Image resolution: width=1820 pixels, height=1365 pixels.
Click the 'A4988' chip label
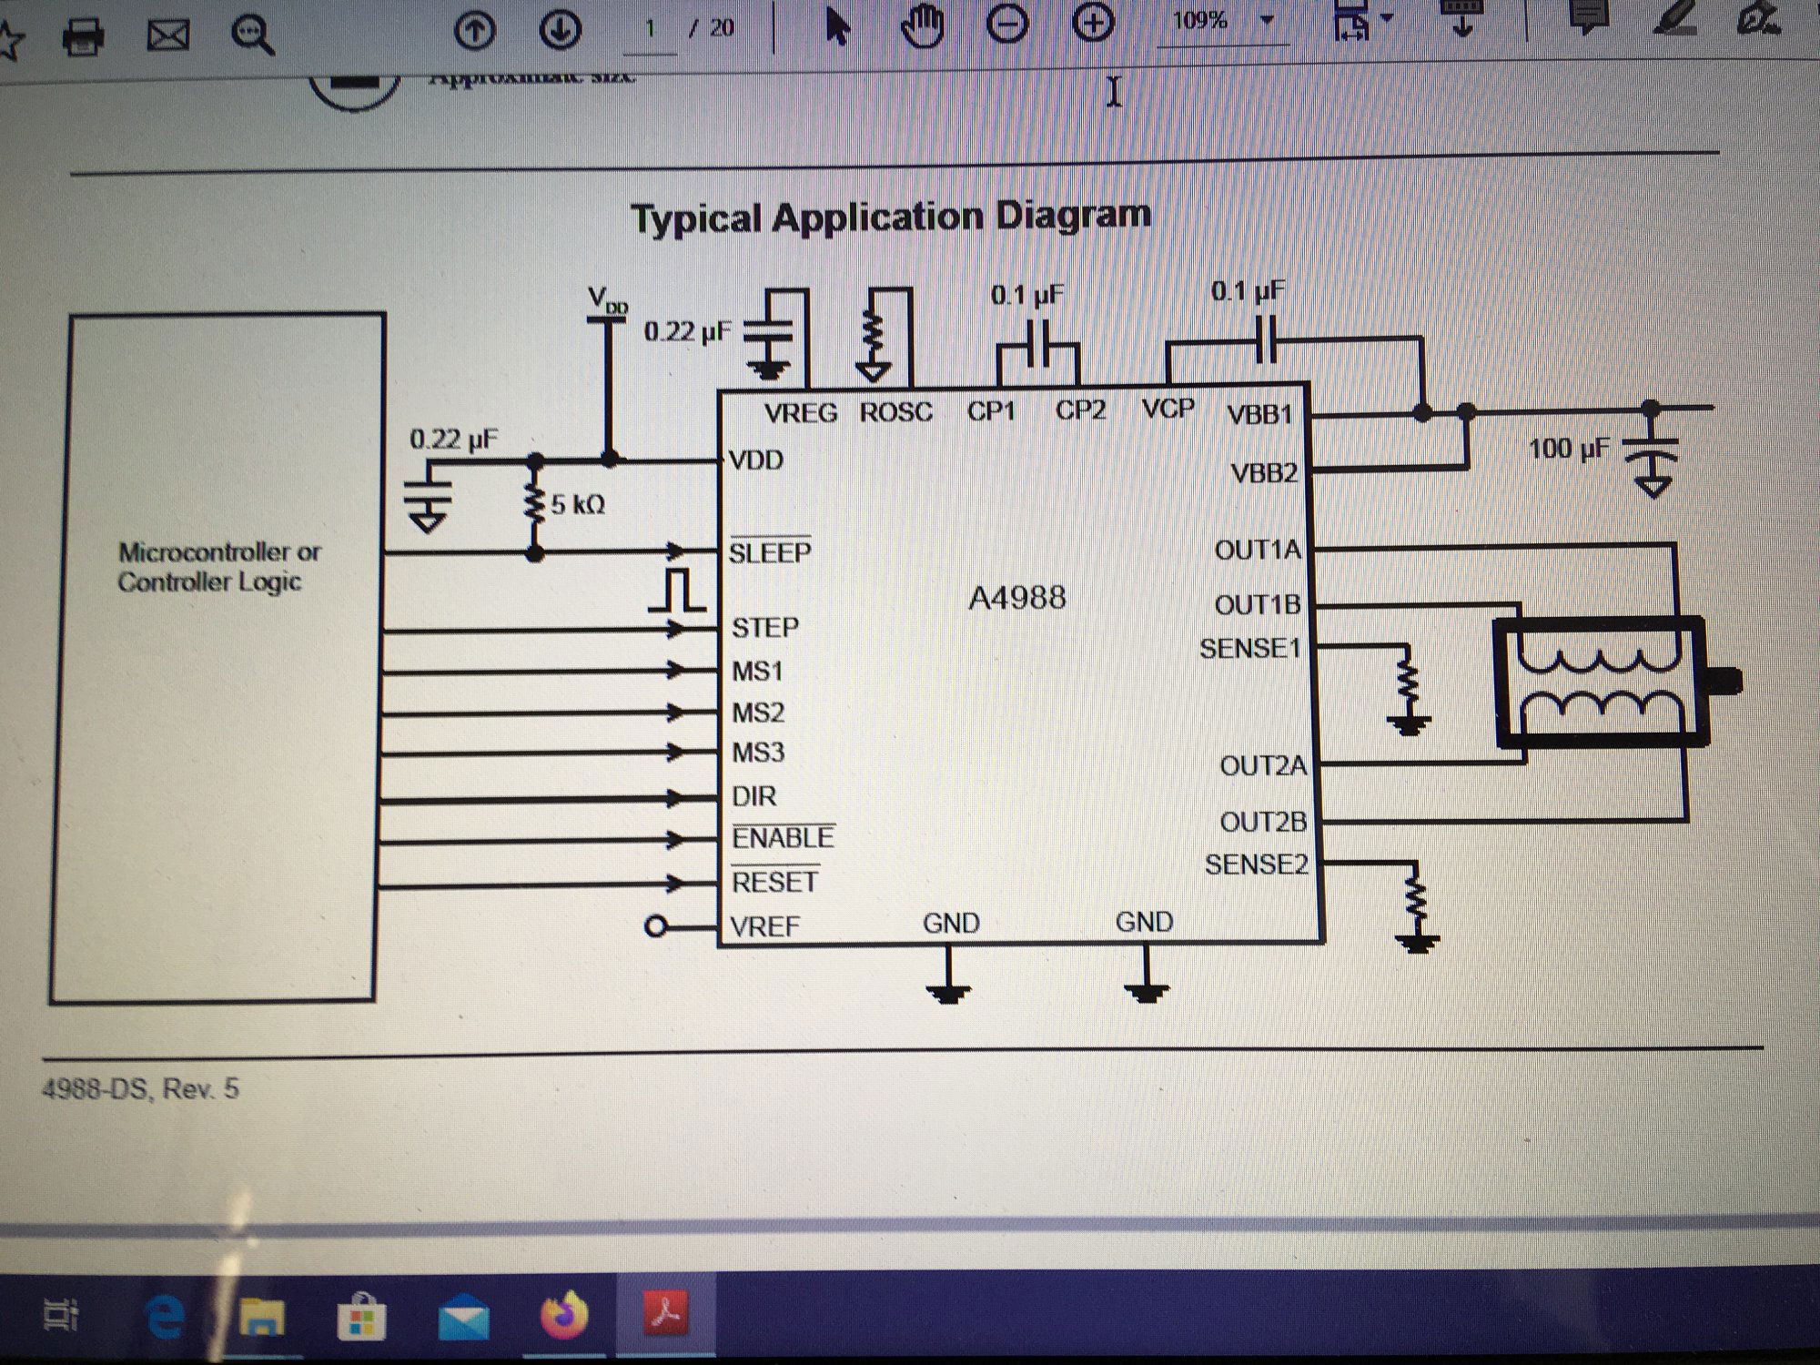[x=1017, y=598]
